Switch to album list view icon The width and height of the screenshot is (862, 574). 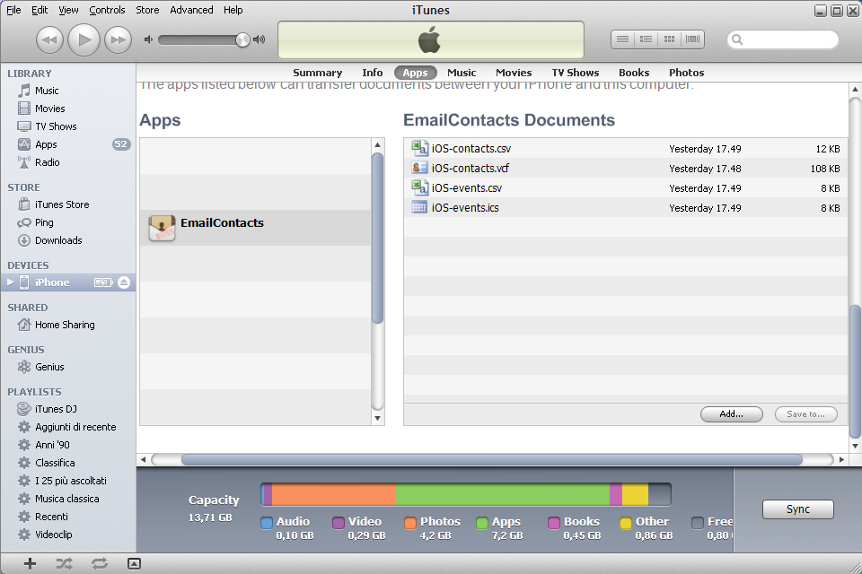(646, 39)
